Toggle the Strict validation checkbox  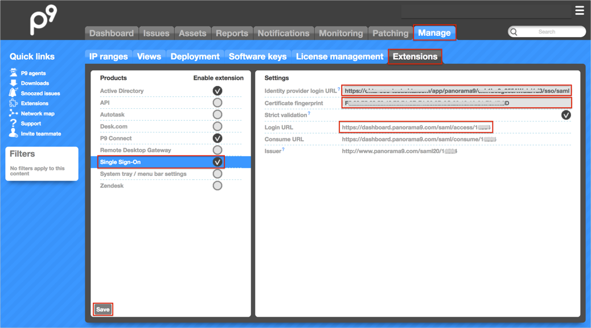[x=565, y=115]
